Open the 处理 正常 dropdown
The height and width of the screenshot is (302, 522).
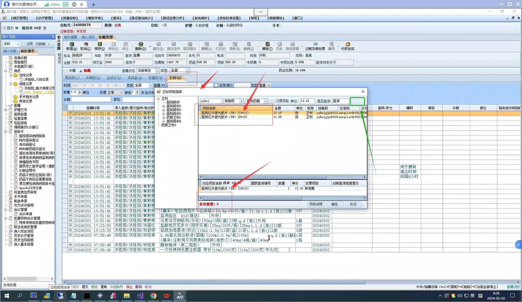point(121,93)
